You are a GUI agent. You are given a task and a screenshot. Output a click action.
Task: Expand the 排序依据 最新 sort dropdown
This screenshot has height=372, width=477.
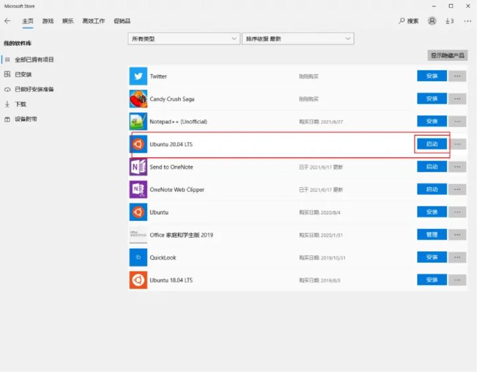pyautogui.click(x=298, y=38)
